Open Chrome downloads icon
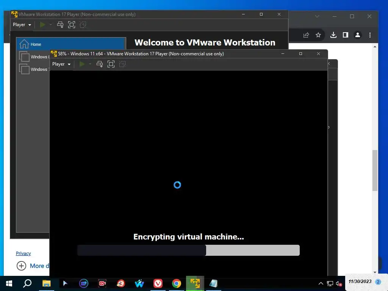This screenshot has height=291, width=388. click(x=333, y=35)
